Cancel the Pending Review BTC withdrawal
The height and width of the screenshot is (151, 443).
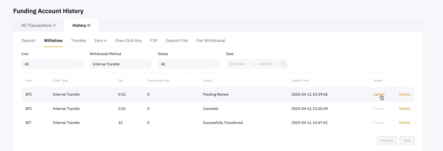click(x=378, y=94)
